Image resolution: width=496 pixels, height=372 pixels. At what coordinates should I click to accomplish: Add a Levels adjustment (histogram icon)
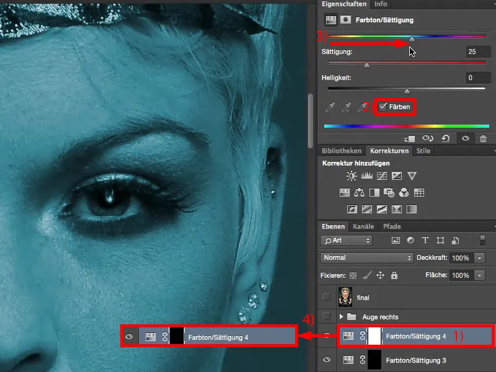pyautogui.click(x=367, y=175)
